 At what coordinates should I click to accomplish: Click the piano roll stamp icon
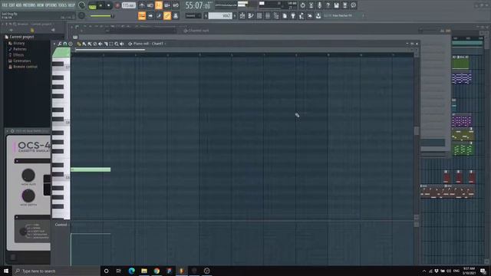coord(71,44)
